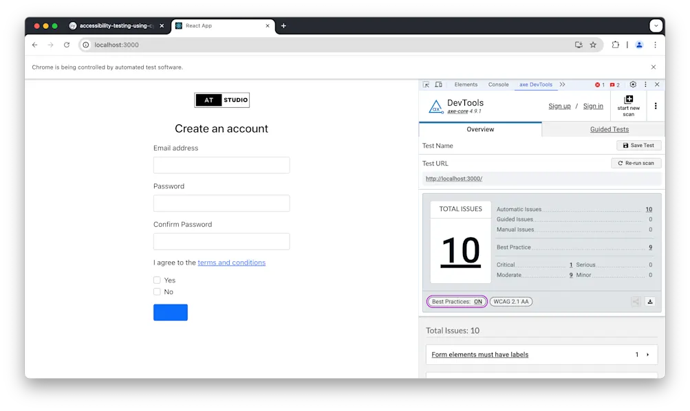
Task: Save the test
Action: click(x=638, y=146)
